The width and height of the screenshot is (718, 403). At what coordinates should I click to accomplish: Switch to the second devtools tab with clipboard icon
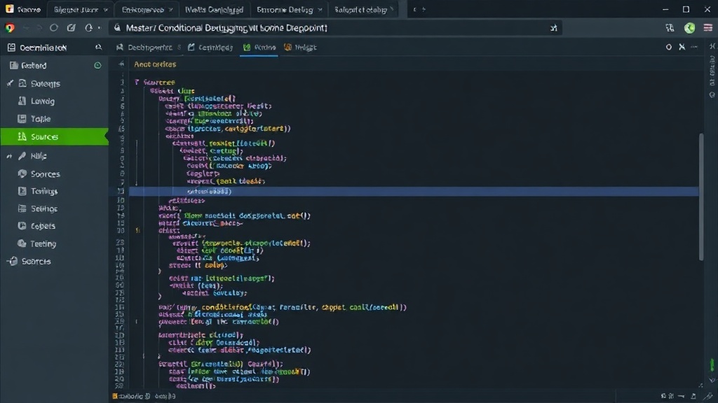[210, 48]
